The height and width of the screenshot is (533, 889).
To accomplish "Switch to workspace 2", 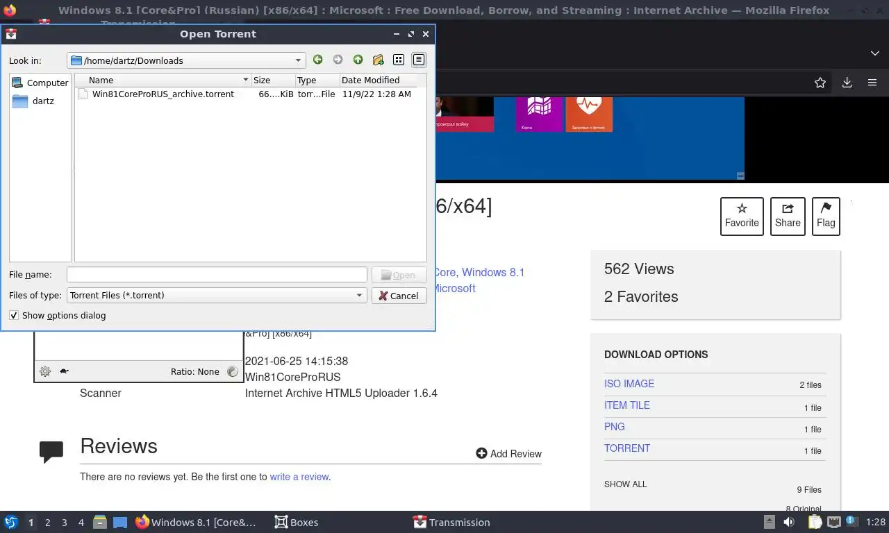I will pyautogui.click(x=47, y=523).
